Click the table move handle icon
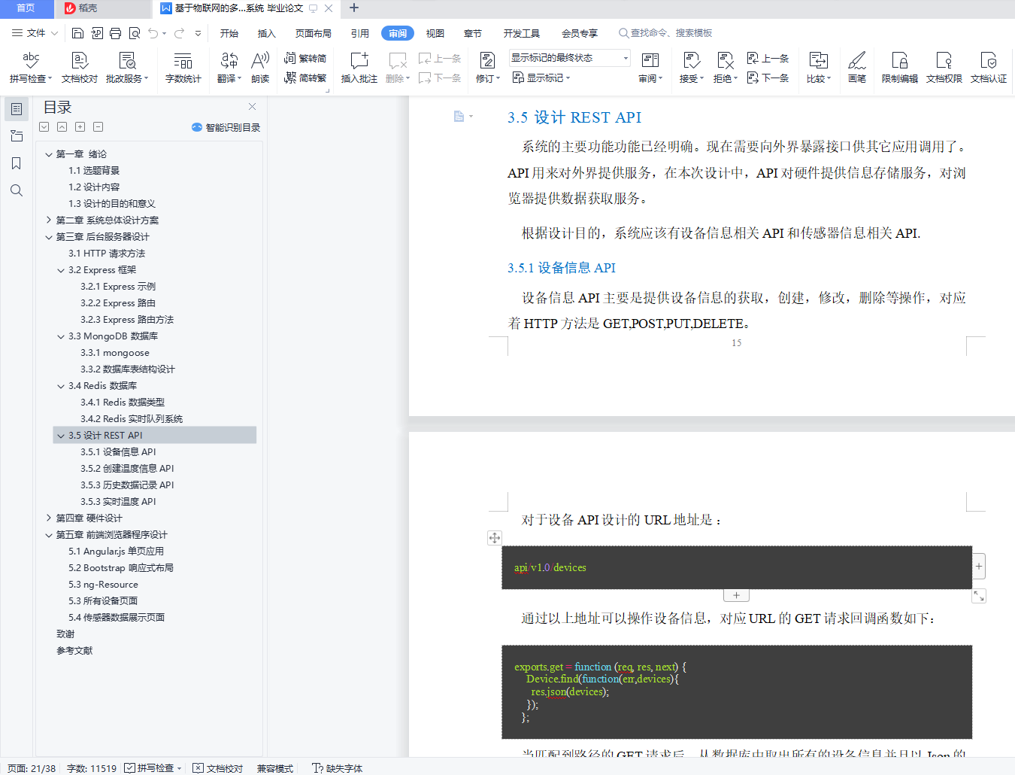This screenshot has height=775, width=1015. (x=494, y=538)
